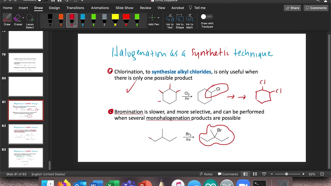Click the Add Pen plus icon
Image resolution: width=331 pixels, height=186 pixels.
click(x=152, y=18)
